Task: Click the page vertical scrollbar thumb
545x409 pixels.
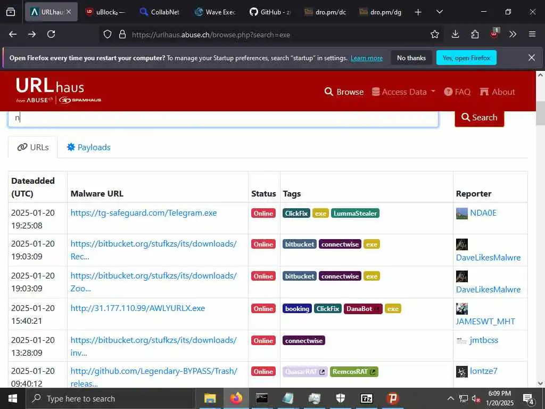Action: tap(540, 113)
